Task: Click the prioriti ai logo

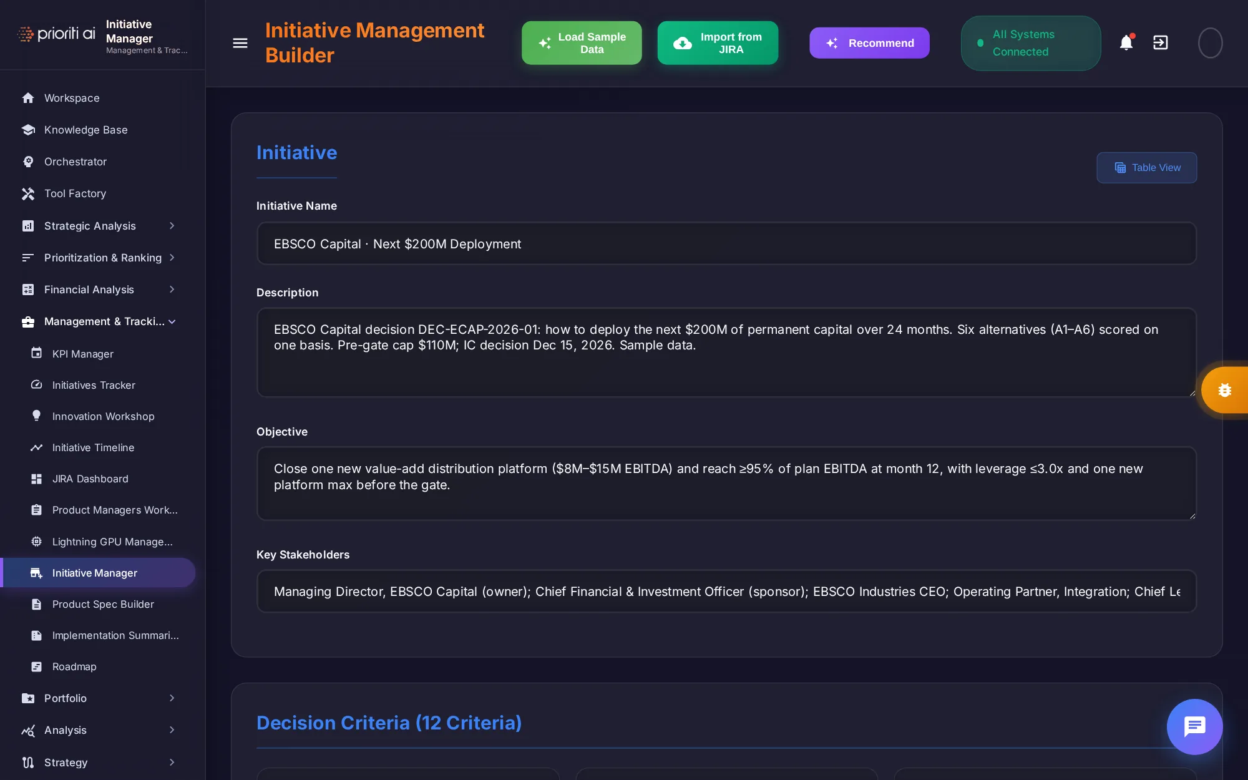Action: click(56, 34)
